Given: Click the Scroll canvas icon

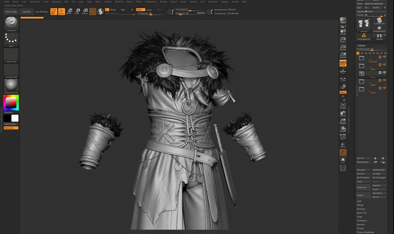Looking at the screenshot, I should 343,32.
